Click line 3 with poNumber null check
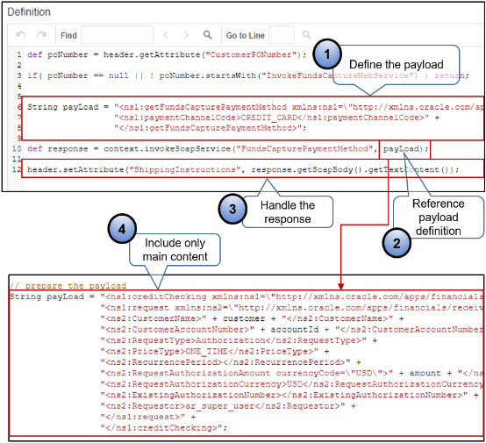 (248, 75)
